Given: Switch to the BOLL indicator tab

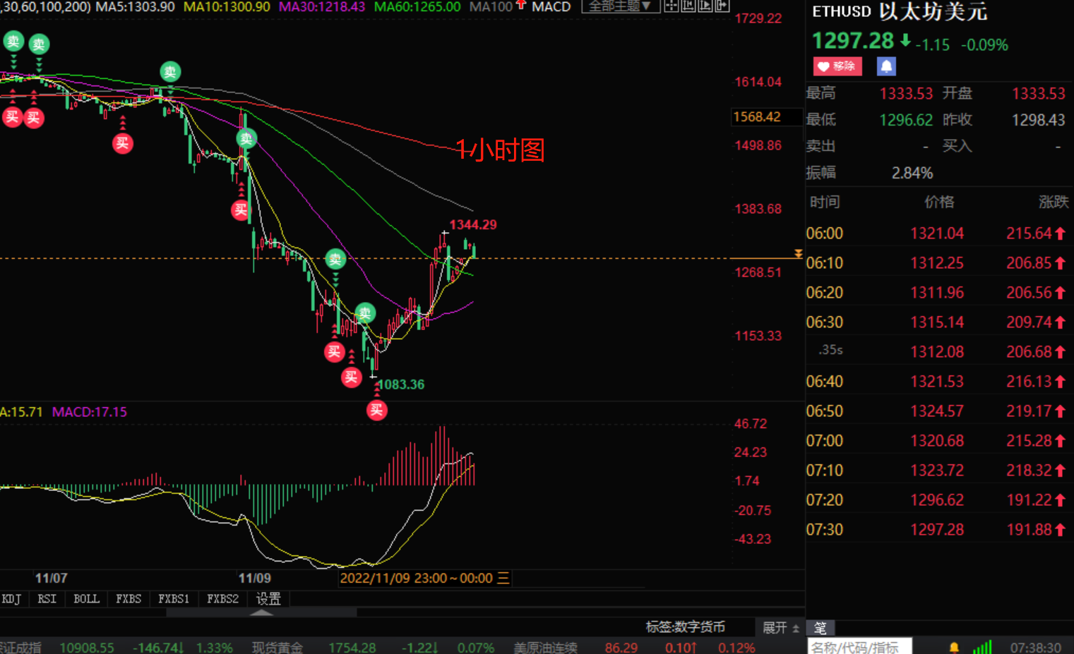Looking at the screenshot, I should (x=86, y=599).
